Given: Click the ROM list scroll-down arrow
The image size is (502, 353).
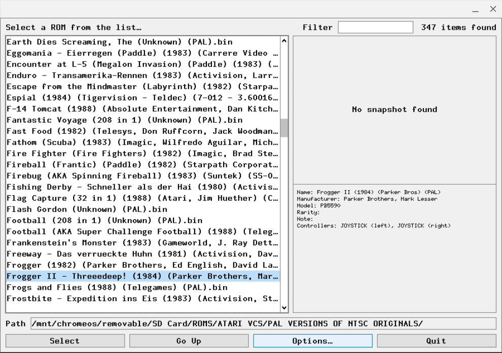Looking at the screenshot, I should point(284,308).
